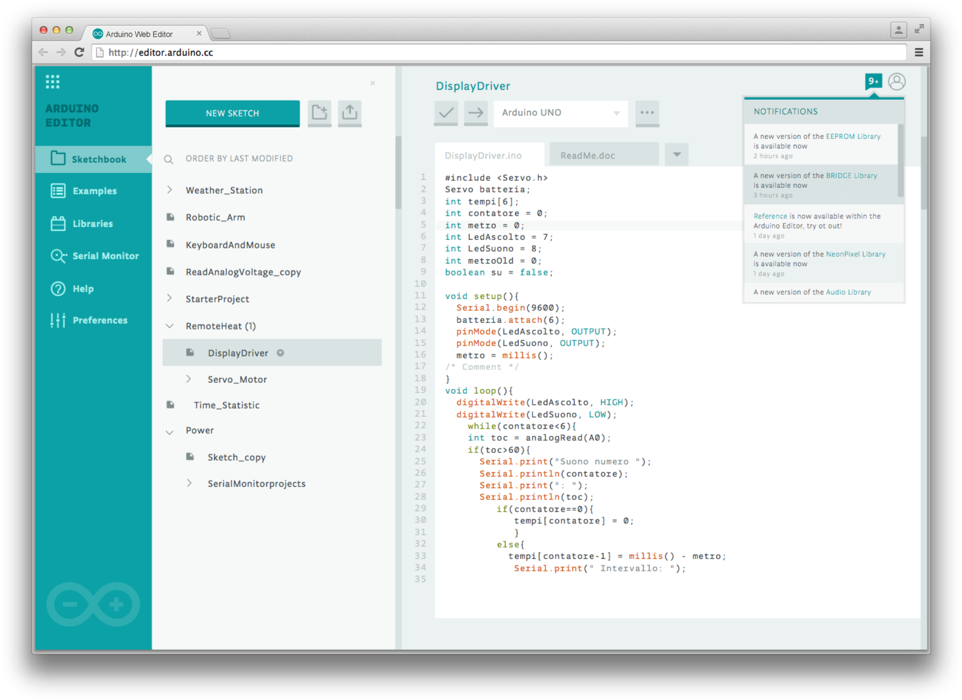
Task: Click the NEW SKETCH button
Action: (x=233, y=113)
